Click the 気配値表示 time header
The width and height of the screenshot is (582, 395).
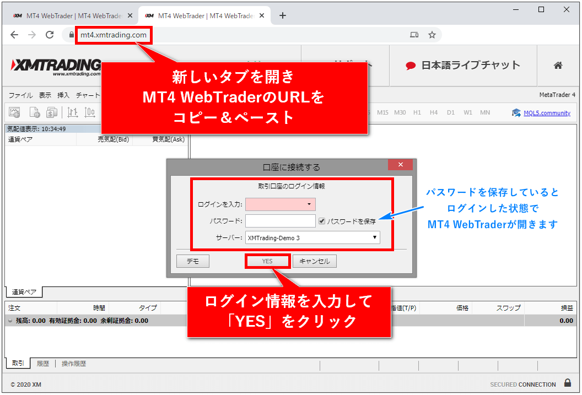[x=36, y=129]
